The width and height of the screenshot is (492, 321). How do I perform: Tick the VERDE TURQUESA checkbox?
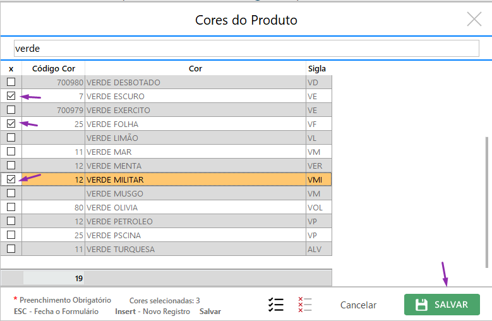click(x=11, y=249)
